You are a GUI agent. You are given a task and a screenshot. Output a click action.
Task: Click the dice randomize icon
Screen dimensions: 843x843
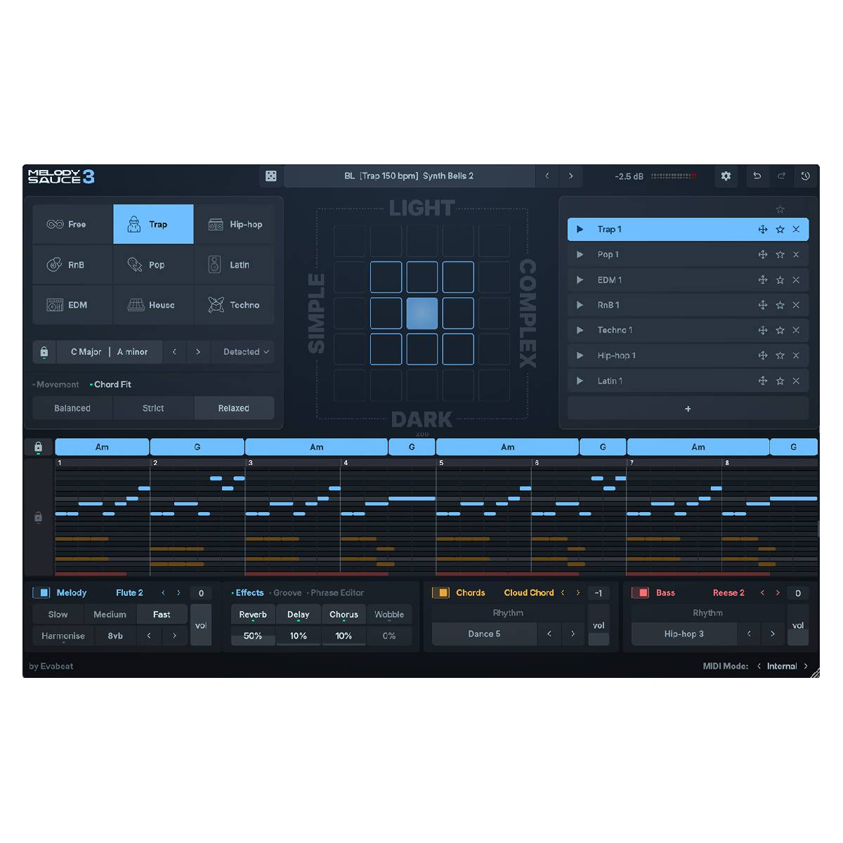point(271,176)
